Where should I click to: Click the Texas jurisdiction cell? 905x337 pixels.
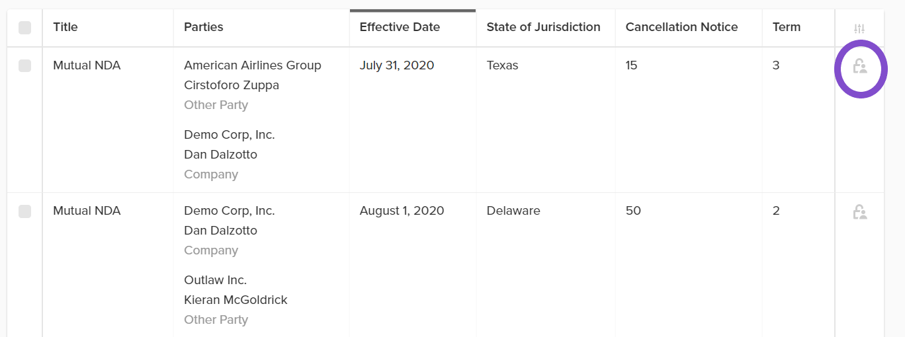[503, 65]
